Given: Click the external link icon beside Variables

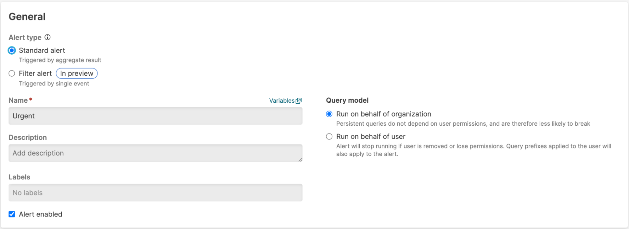Looking at the screenshot, I should (299, 101).
